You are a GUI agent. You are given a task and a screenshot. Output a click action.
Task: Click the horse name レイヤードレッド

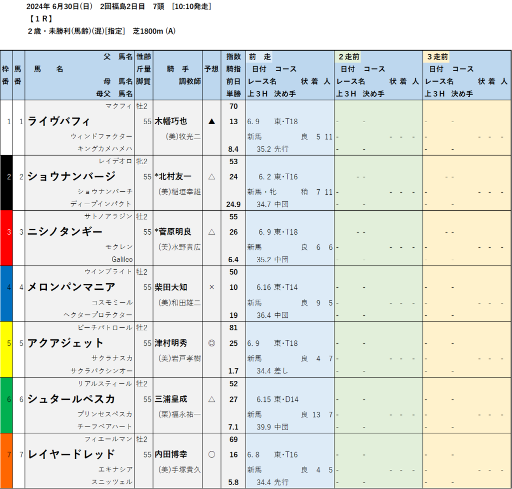coord(71,454)
